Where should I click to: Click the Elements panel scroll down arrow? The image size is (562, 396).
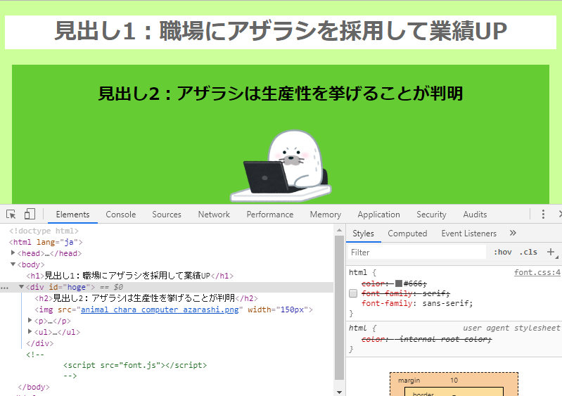pyautogui.click(x=339, y=392)
